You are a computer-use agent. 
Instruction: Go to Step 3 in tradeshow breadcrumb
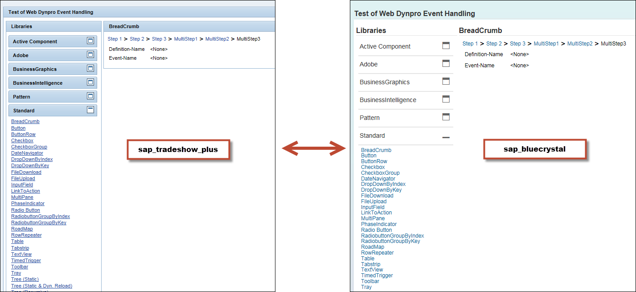coord(159,39)
